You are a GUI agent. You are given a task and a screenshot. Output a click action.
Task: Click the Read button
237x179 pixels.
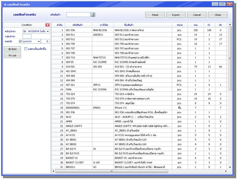coord(155,15)
